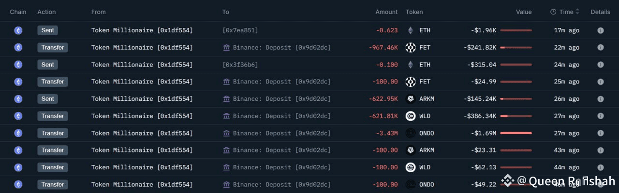The width and height of the screenshot is (619, 193).
Task: Click value bar for -$1.69M ONDO
Action: coord(516,133)
